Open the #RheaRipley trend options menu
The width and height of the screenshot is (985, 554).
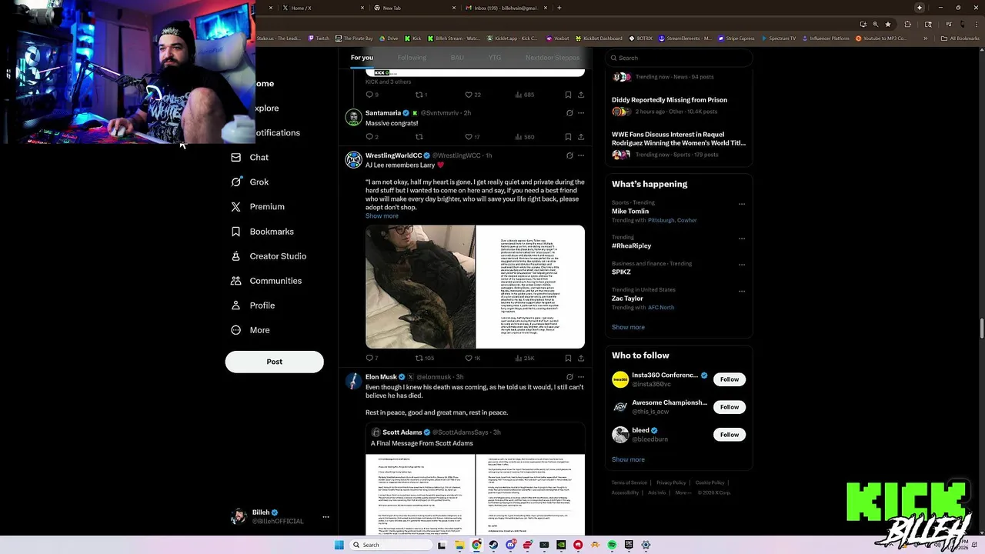coord(742,239)
